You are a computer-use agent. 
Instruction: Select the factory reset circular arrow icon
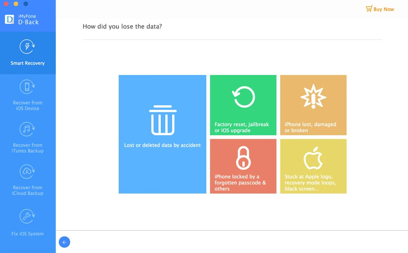243,97
